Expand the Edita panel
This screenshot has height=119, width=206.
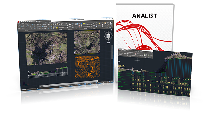44,30
